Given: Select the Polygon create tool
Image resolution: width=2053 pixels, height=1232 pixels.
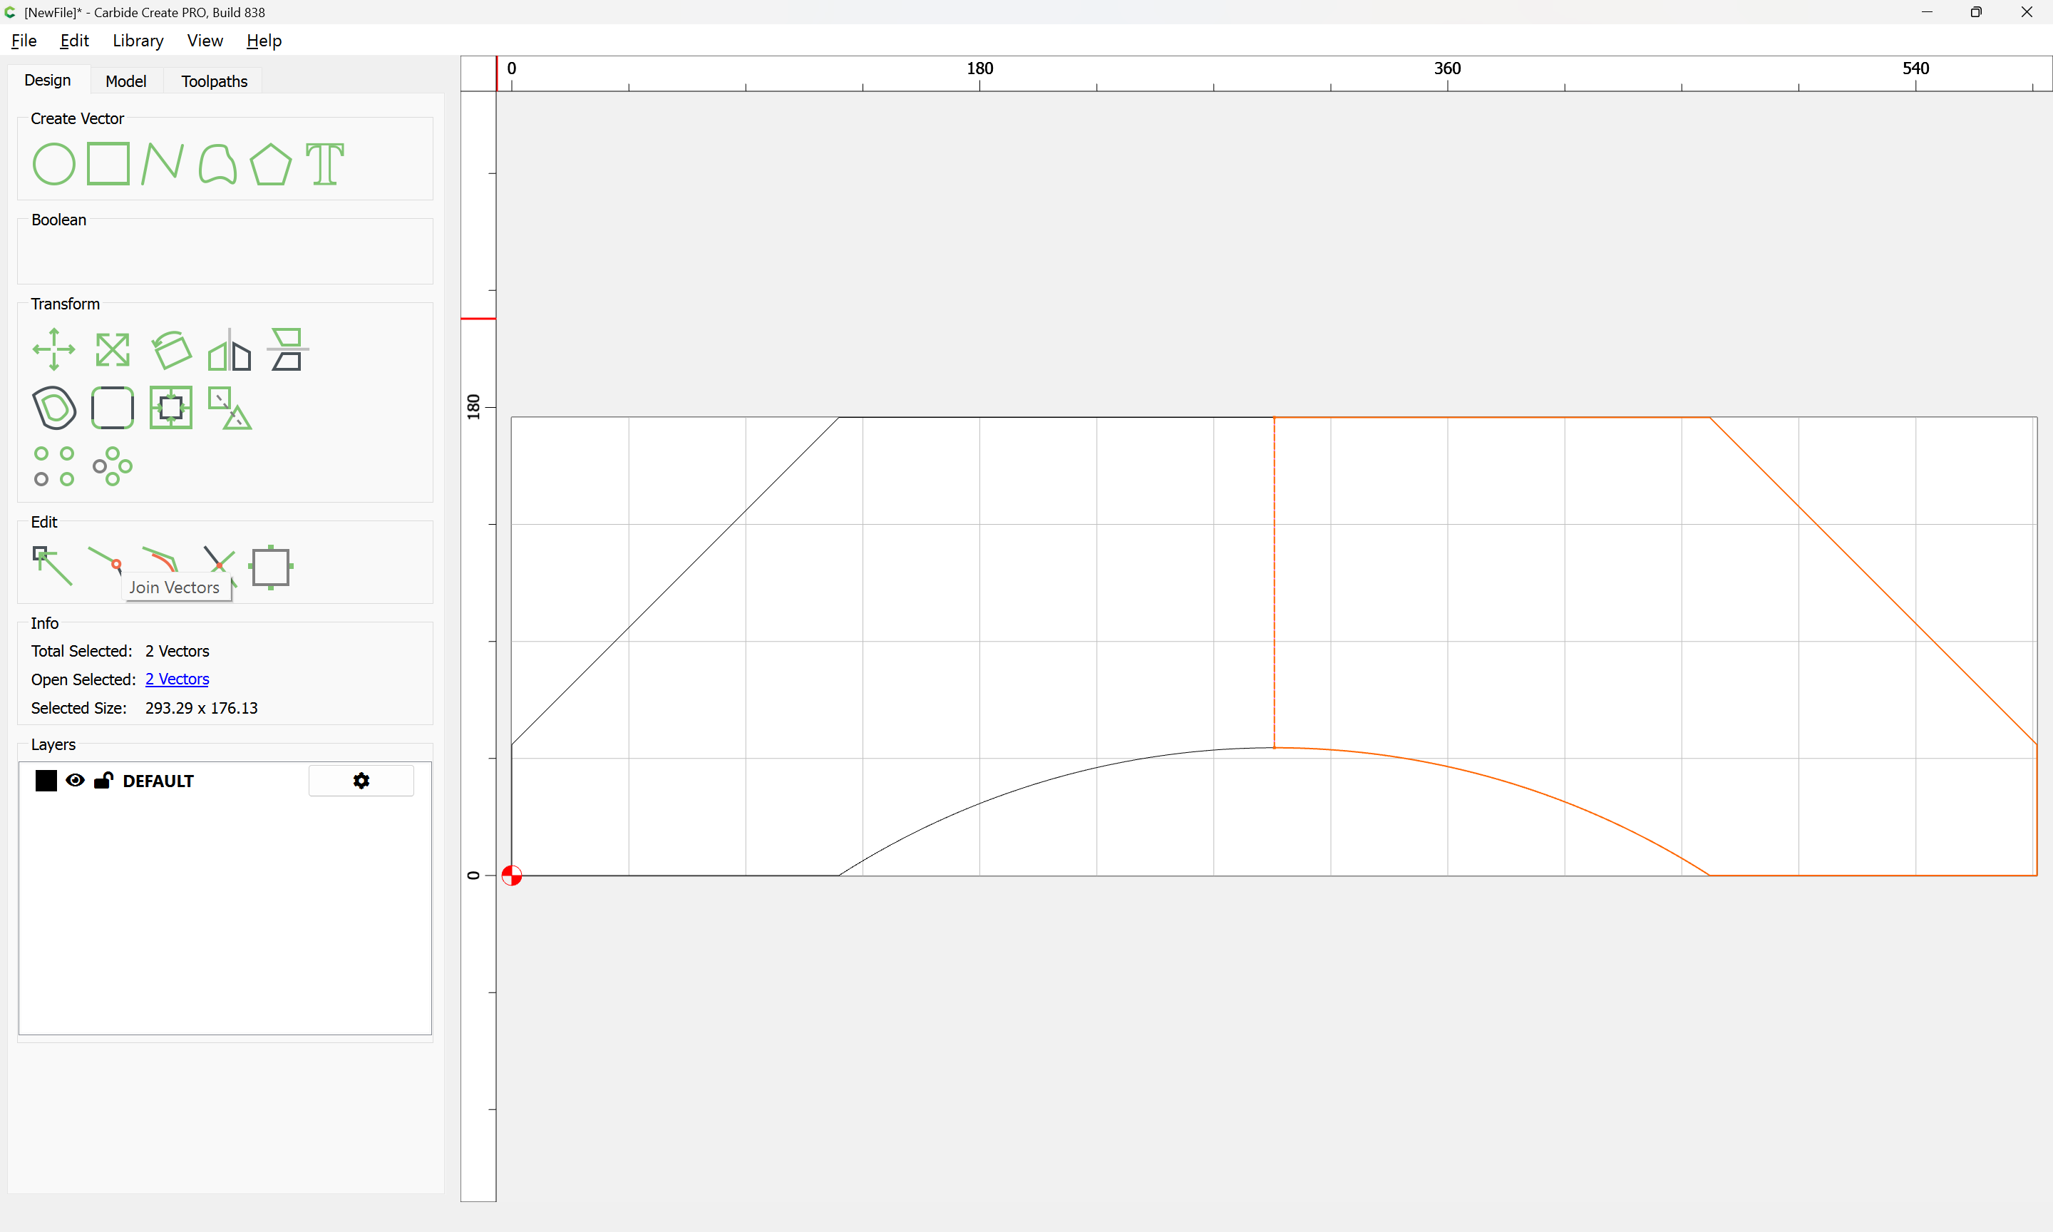Looking at the screenshot, I should [x=270, y=163].
